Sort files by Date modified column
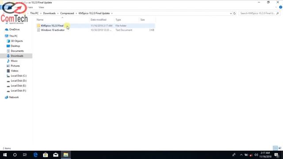This screenshot has width=283, height=159. (98, 19)
